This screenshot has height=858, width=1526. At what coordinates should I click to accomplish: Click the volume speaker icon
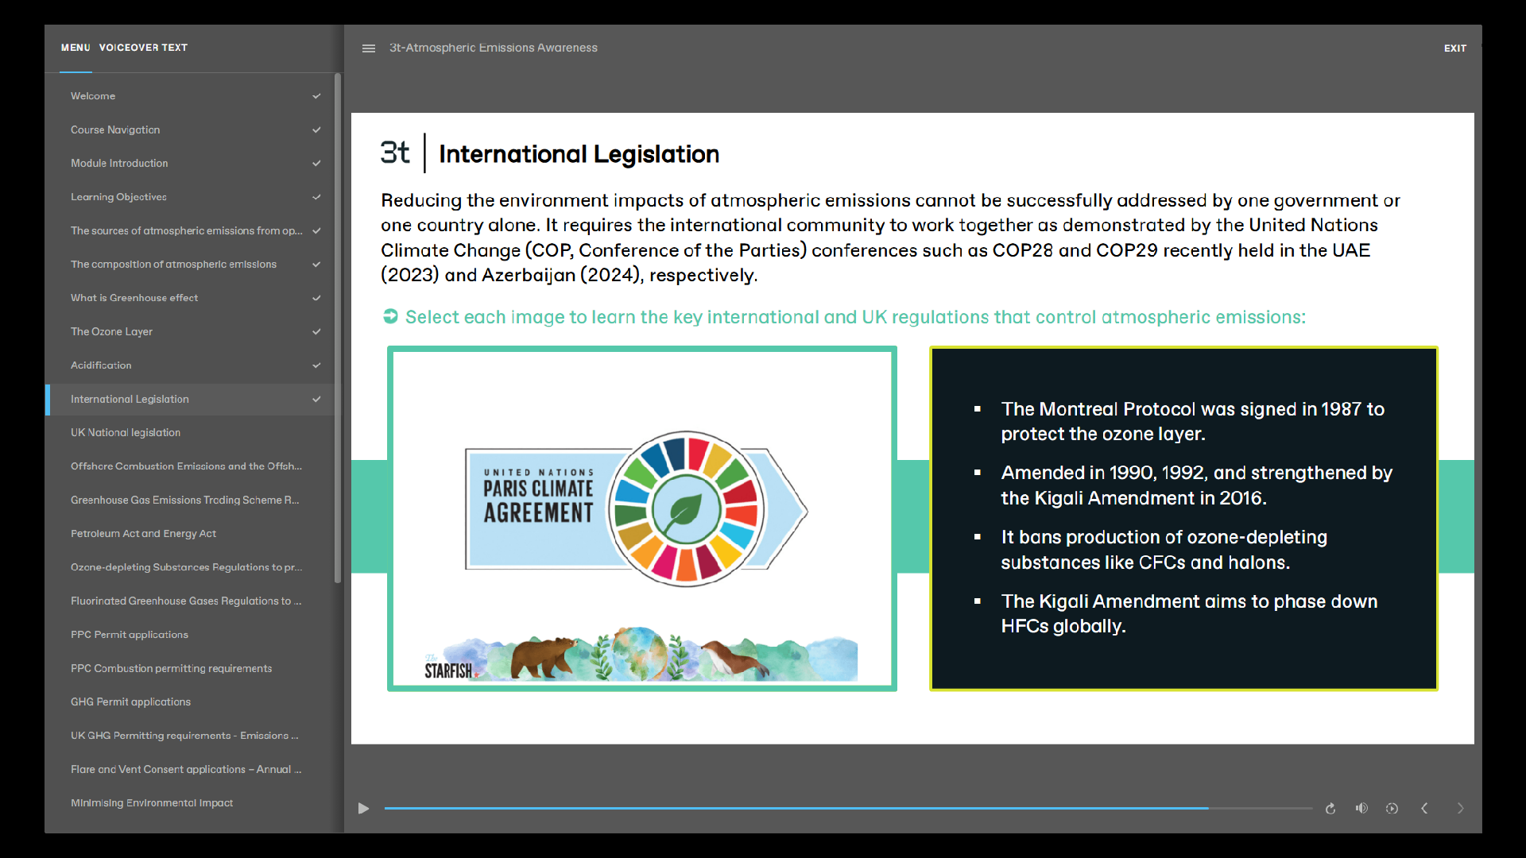(1361, 808)
